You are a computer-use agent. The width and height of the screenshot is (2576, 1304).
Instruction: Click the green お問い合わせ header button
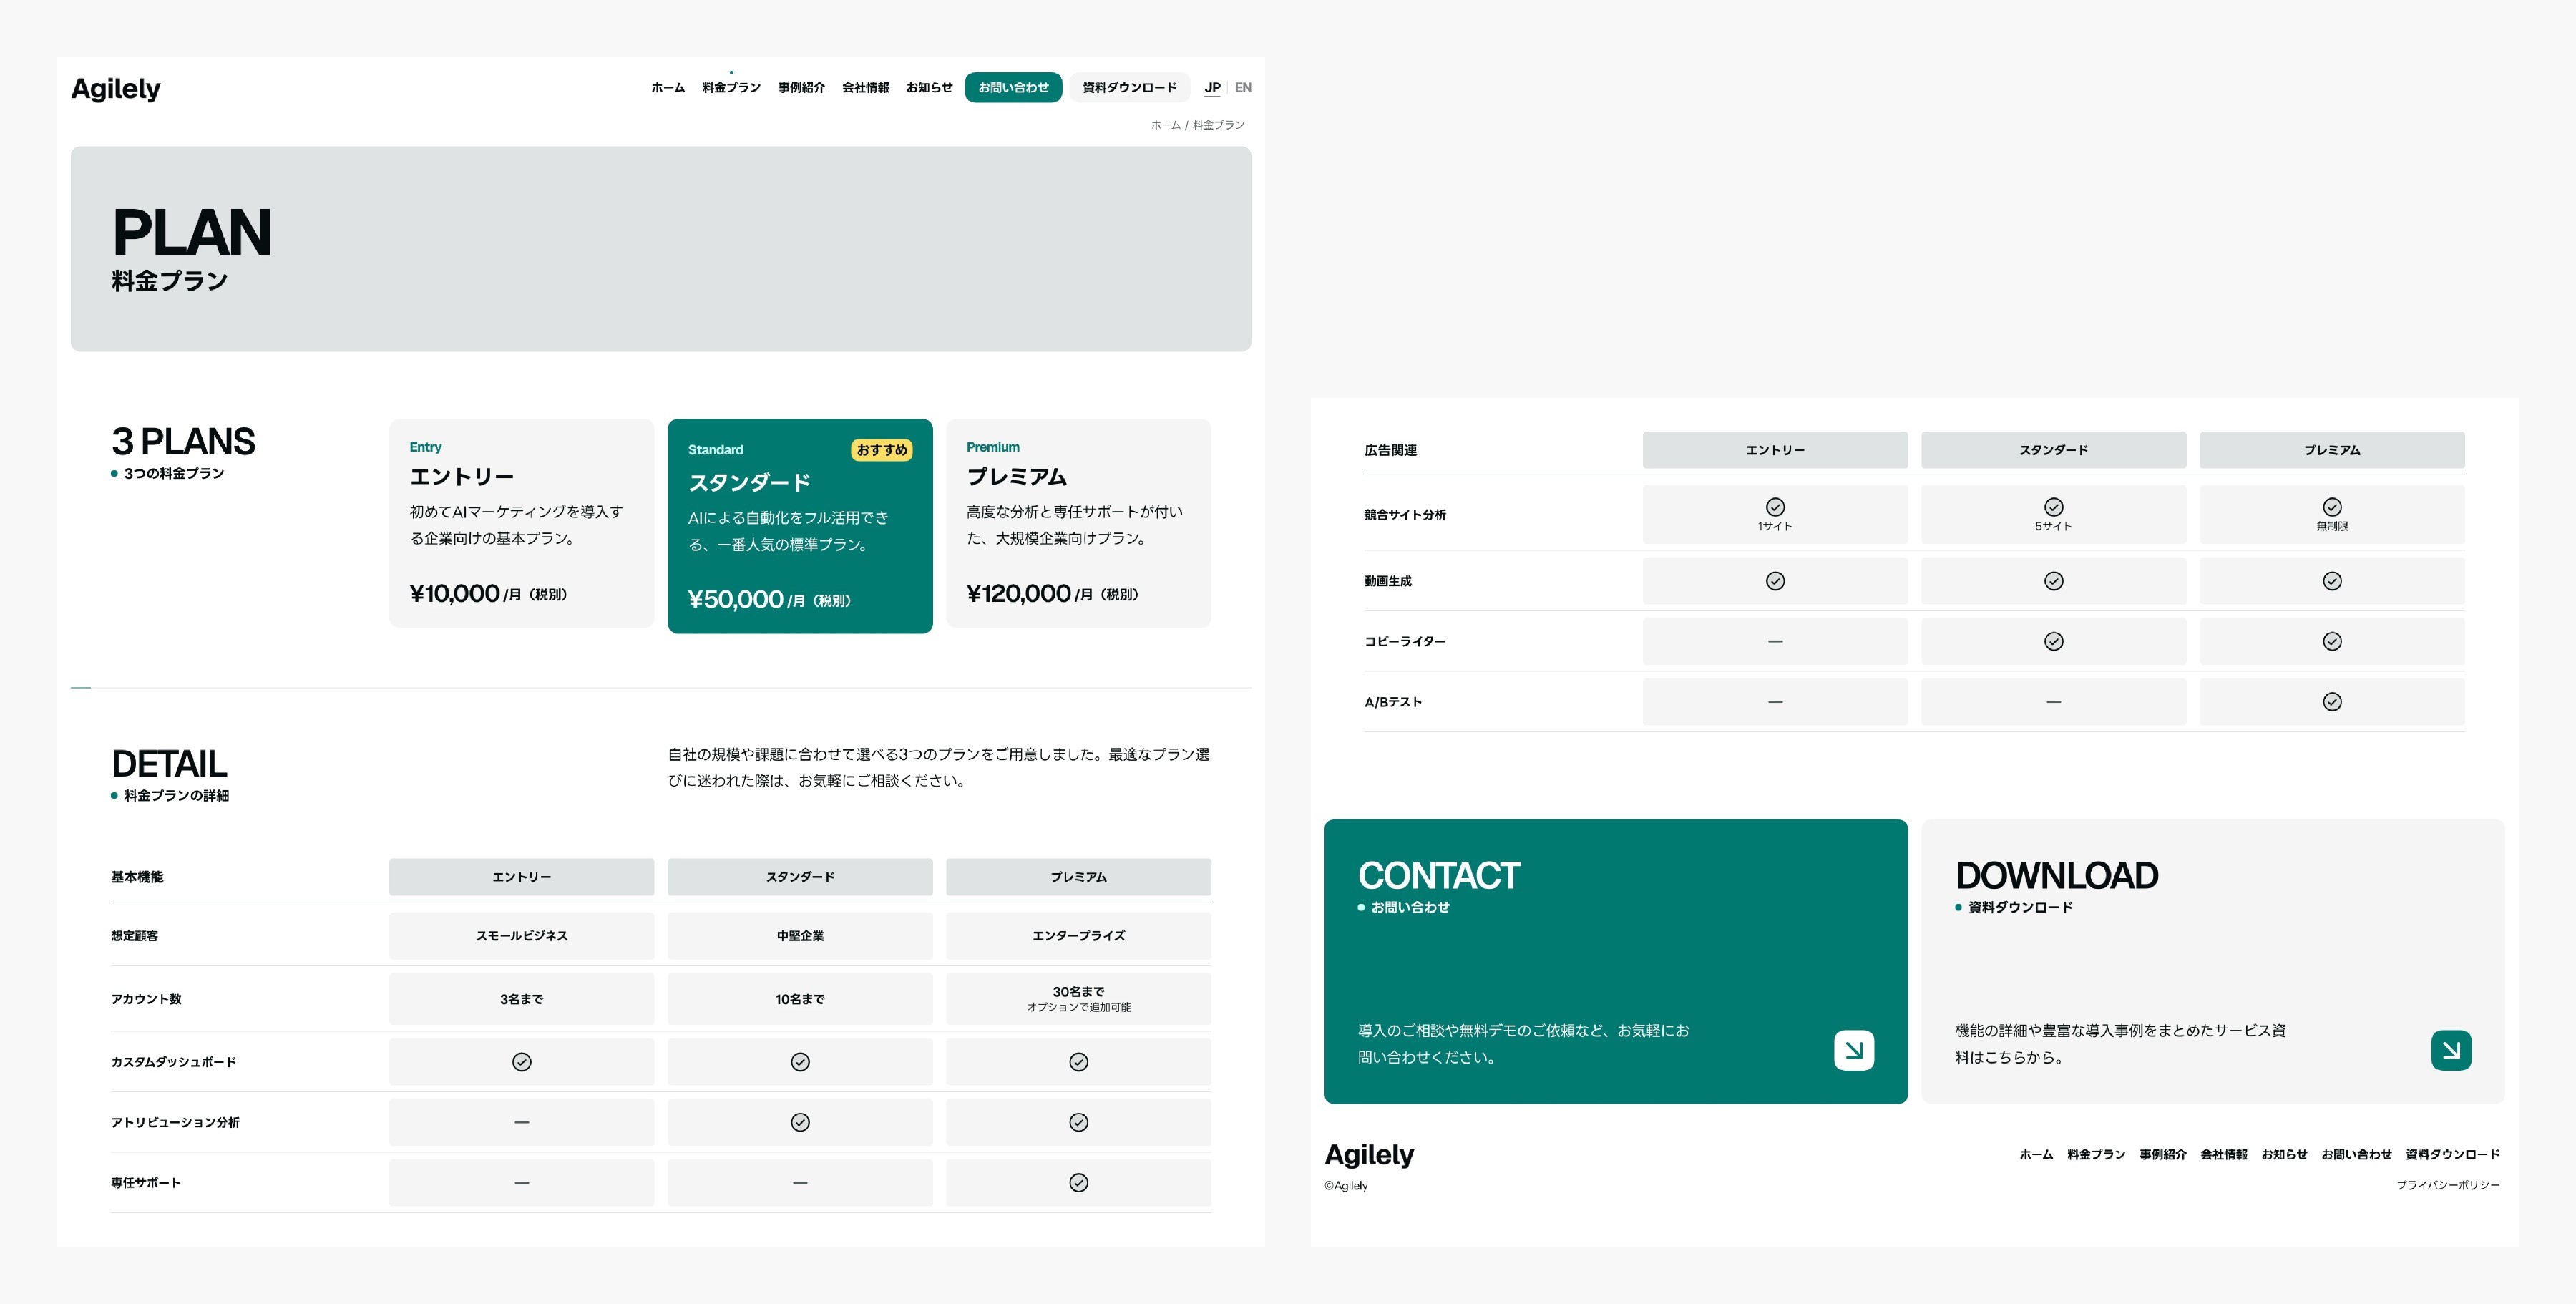1013,88
